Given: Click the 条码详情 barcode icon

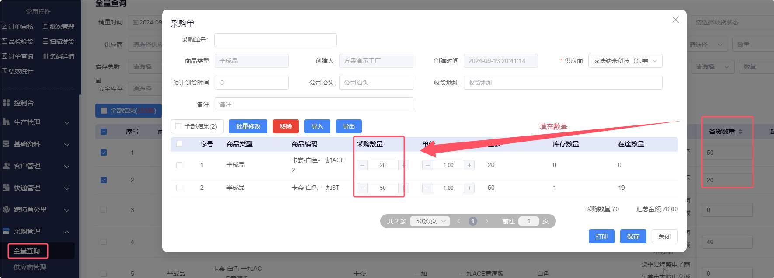Looking at the screenshot, I should [x=45, y=56].
